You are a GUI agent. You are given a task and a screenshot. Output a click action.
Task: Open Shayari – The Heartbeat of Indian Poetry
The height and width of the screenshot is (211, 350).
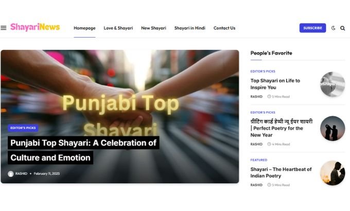click(x=281, y=172)
